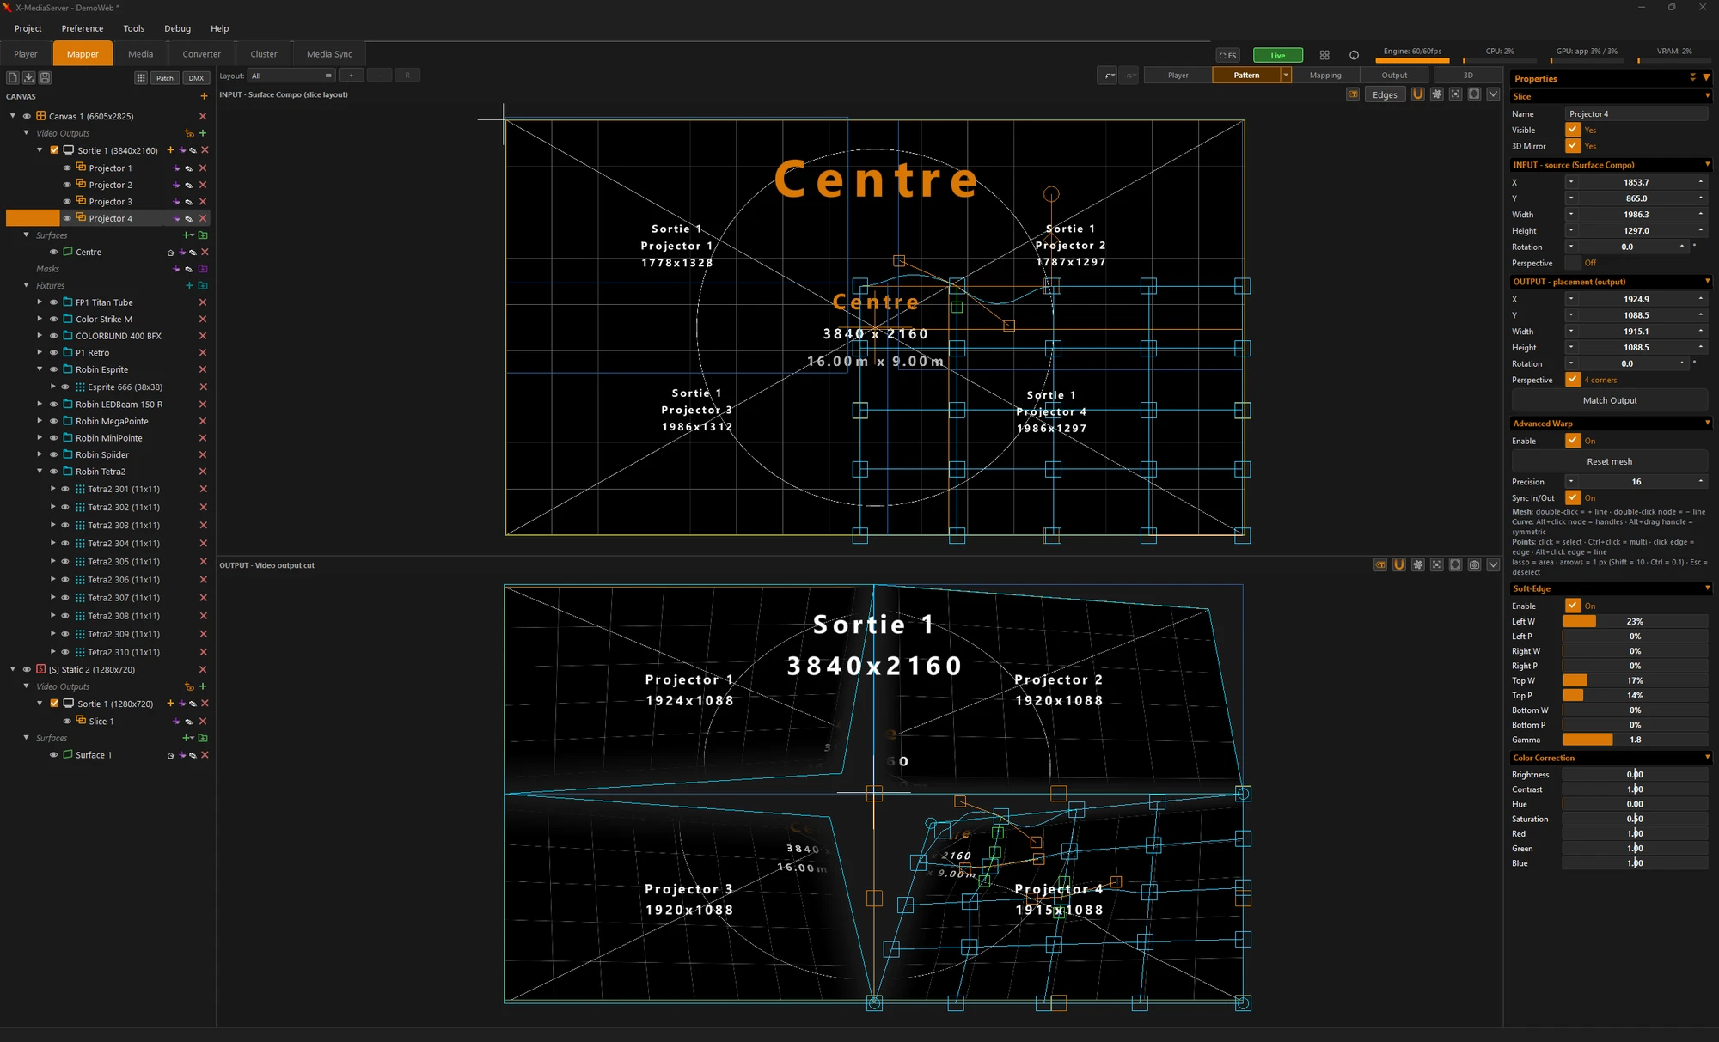This screenshot has width=1719, height=1042.
Task: Expand the FP1 Titan Tube fixture
Action: pyautogui.click(x=40, y=302)
